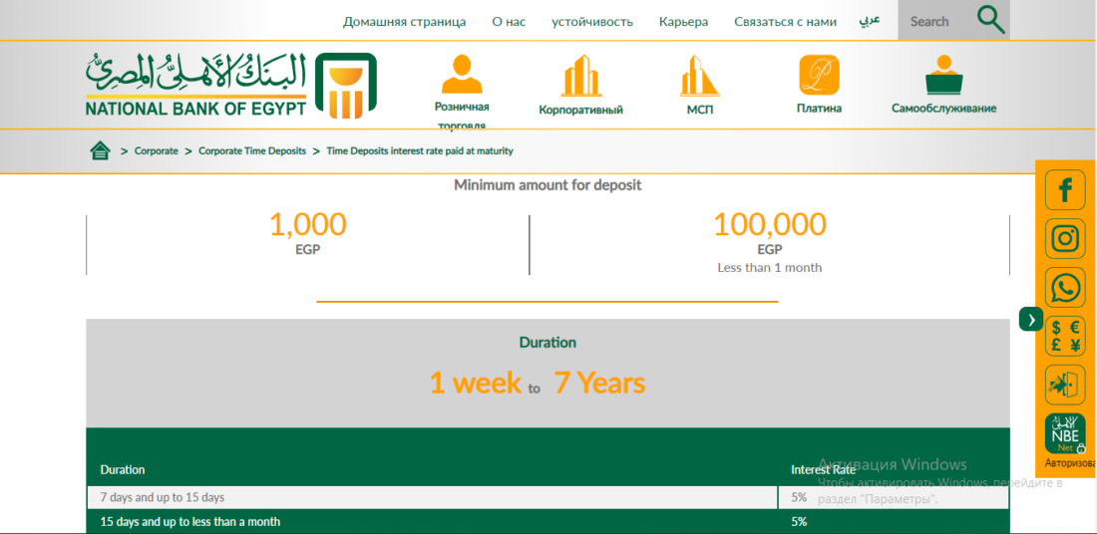Click Corporate Time Deposits breadcrumb
1097x534 pixels.
pos(251,151)
